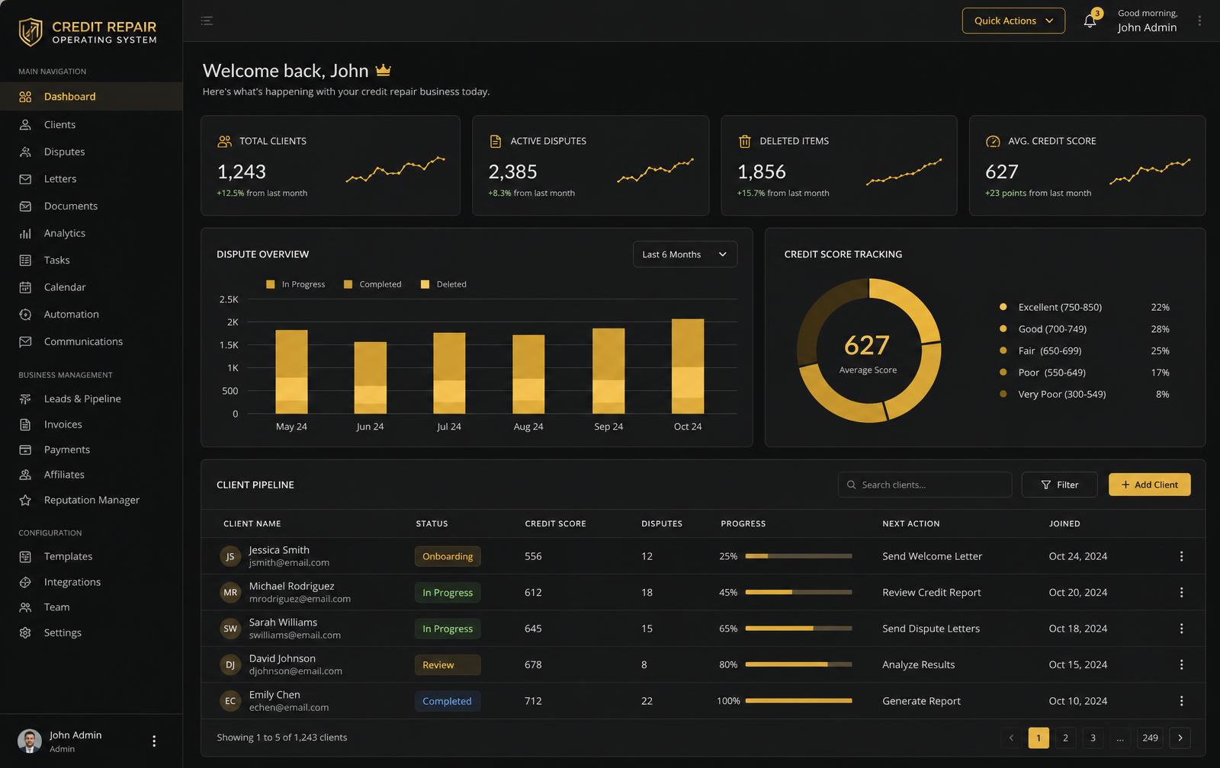Click David Johnson's 80% progress bar
The width and height of the screenshot is (1220, 768).
point(798,664)
